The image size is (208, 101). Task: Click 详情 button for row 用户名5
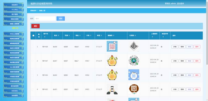pyautogui.click(x=175, y=89)
